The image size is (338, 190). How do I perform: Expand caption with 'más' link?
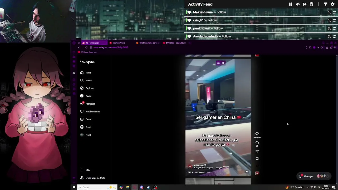pos(209,172)
